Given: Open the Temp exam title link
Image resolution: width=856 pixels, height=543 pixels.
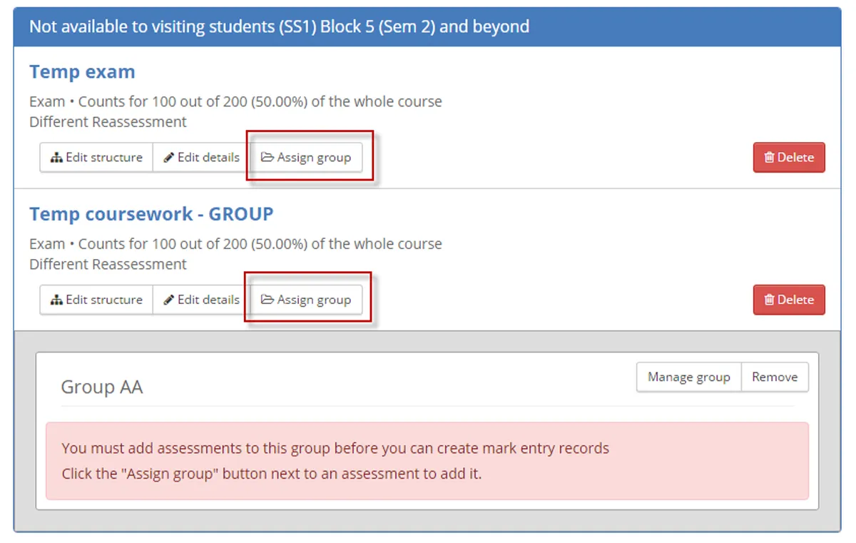Looking at the screenshot, I should pos(82,72).
